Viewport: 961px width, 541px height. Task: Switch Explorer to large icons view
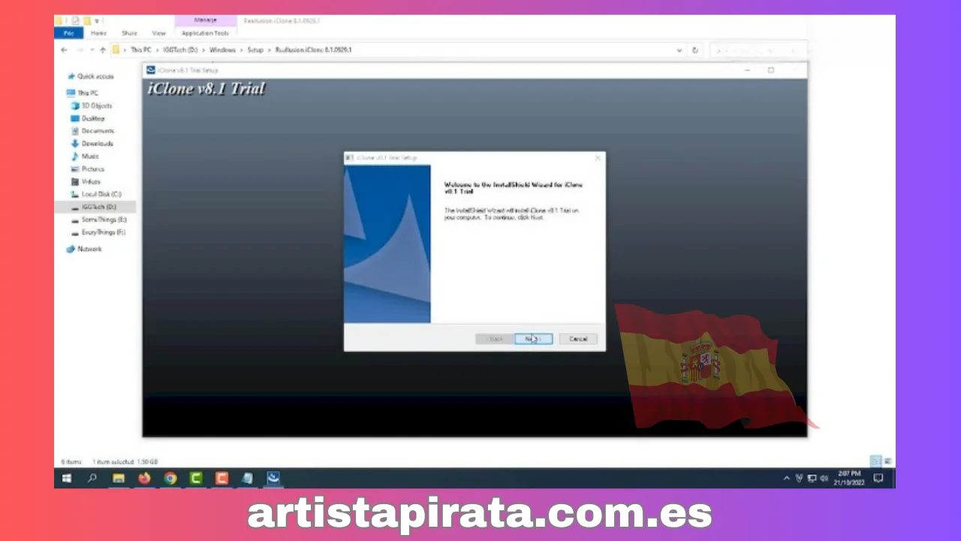point(887,461)
